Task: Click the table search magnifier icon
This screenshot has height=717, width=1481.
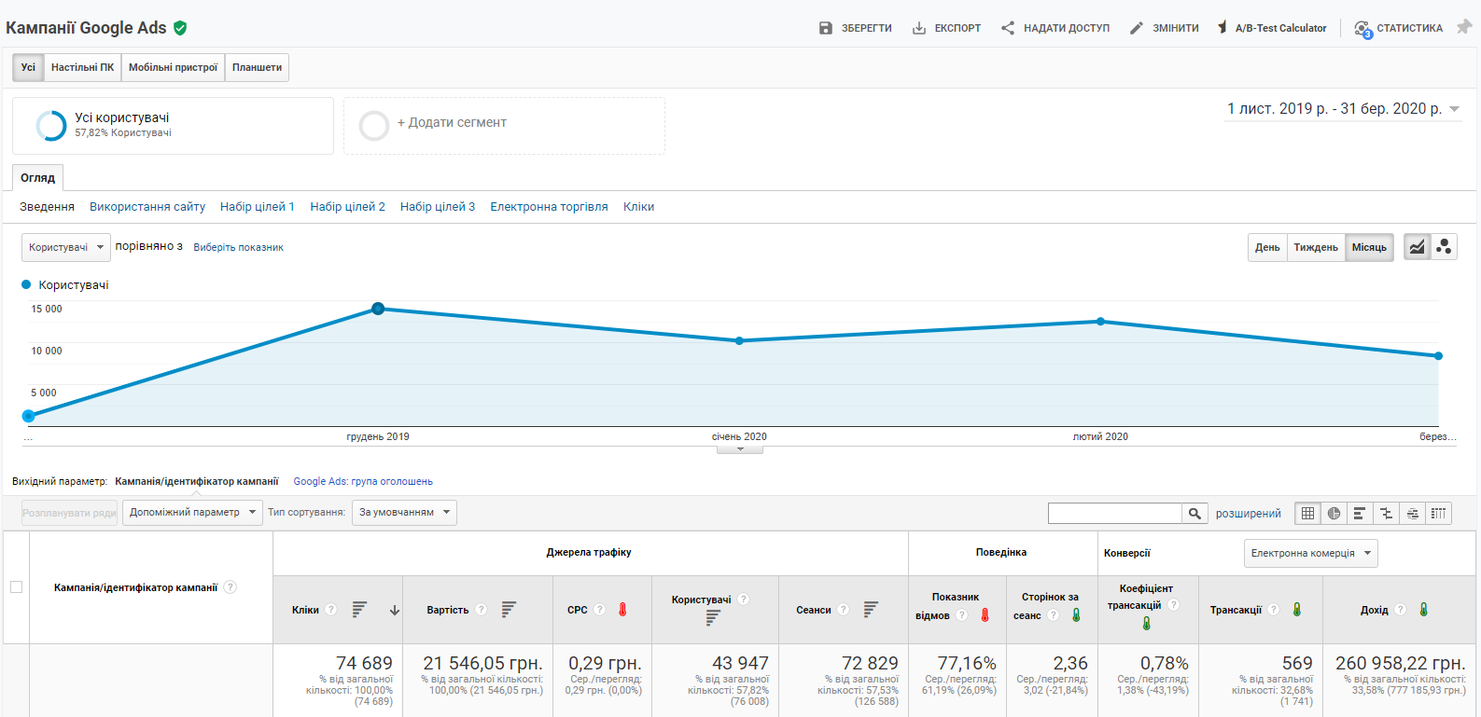Action: pyautogui.click(x=1195, y=513)
